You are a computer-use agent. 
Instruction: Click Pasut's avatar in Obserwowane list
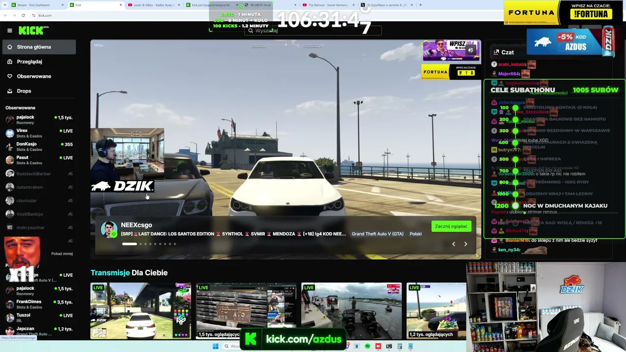tap(10, 160)
